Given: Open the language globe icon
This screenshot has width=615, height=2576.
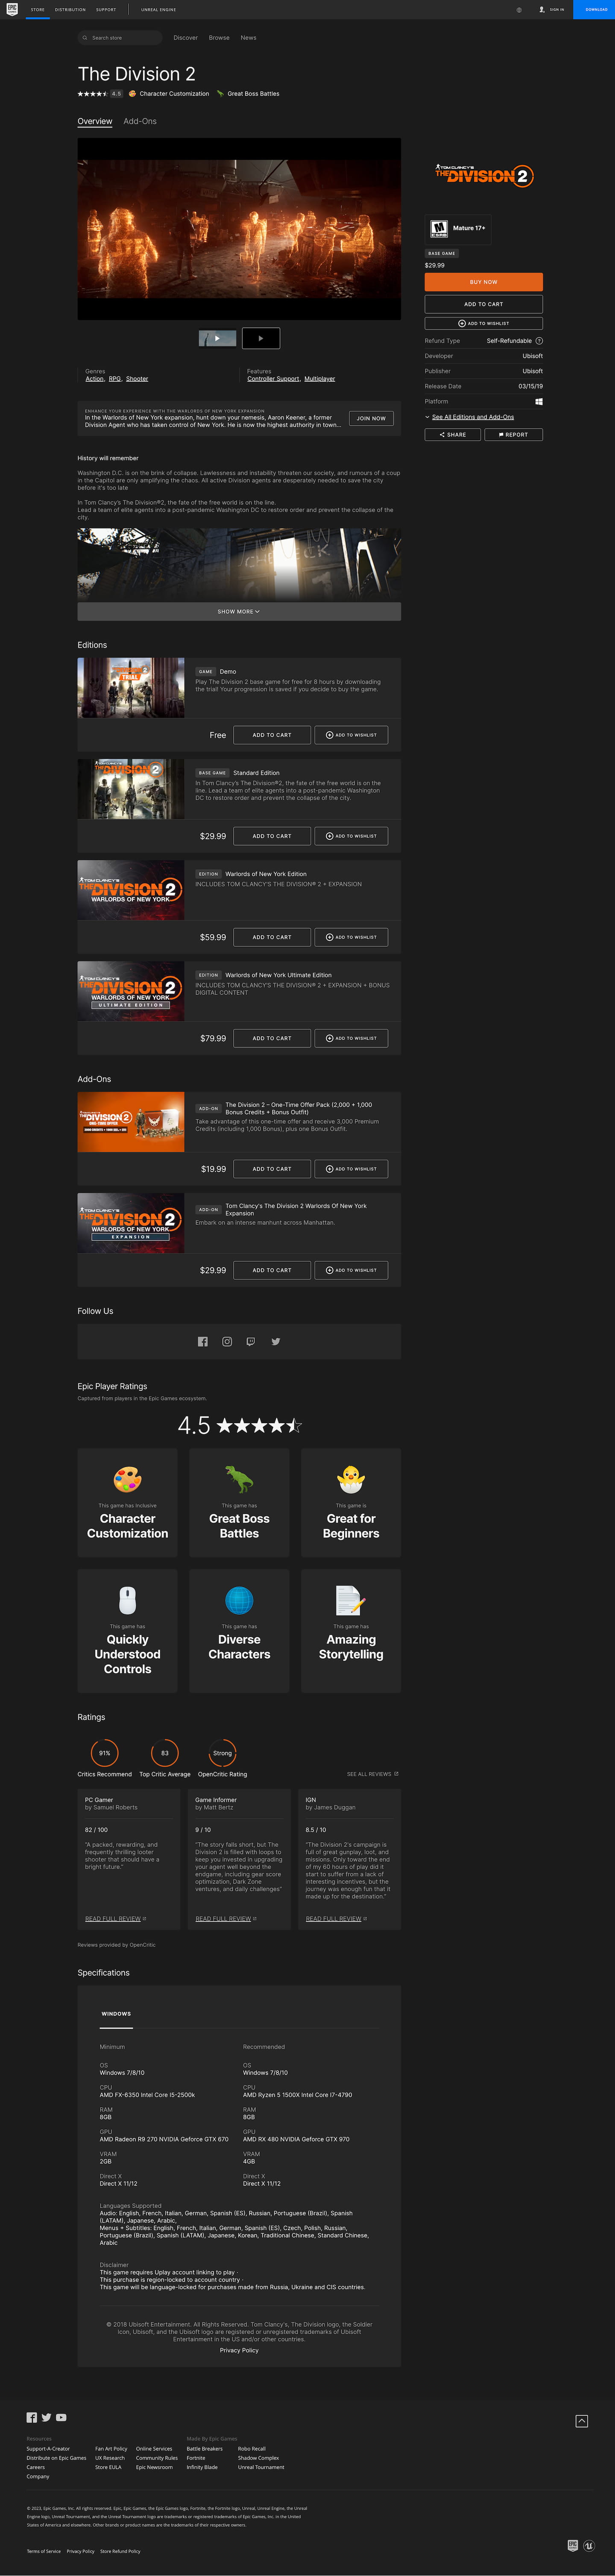Looking at the screenshot, I should tap(519, 9).
